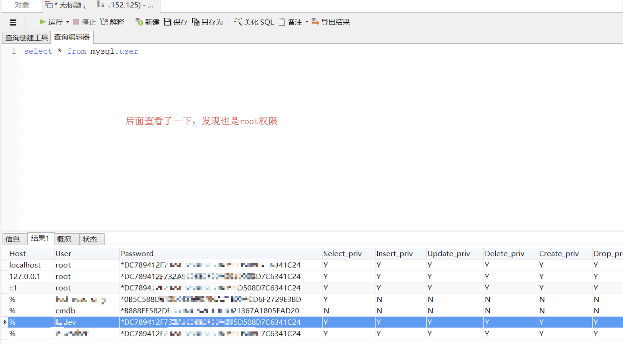Open the Info (信息) results tab
Viewport: 623px width, 345px height.
click(15, 239)
